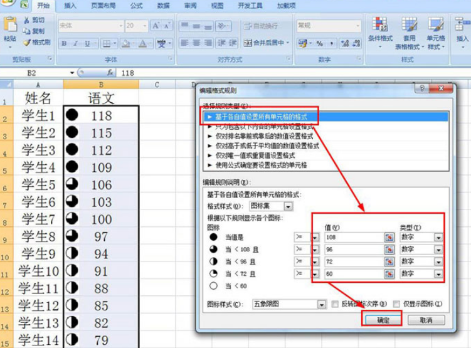Image resolution: width=471 pixels, height=348 pixels.
Task: Click cell with score 100
Action: [x=101, y=219]
